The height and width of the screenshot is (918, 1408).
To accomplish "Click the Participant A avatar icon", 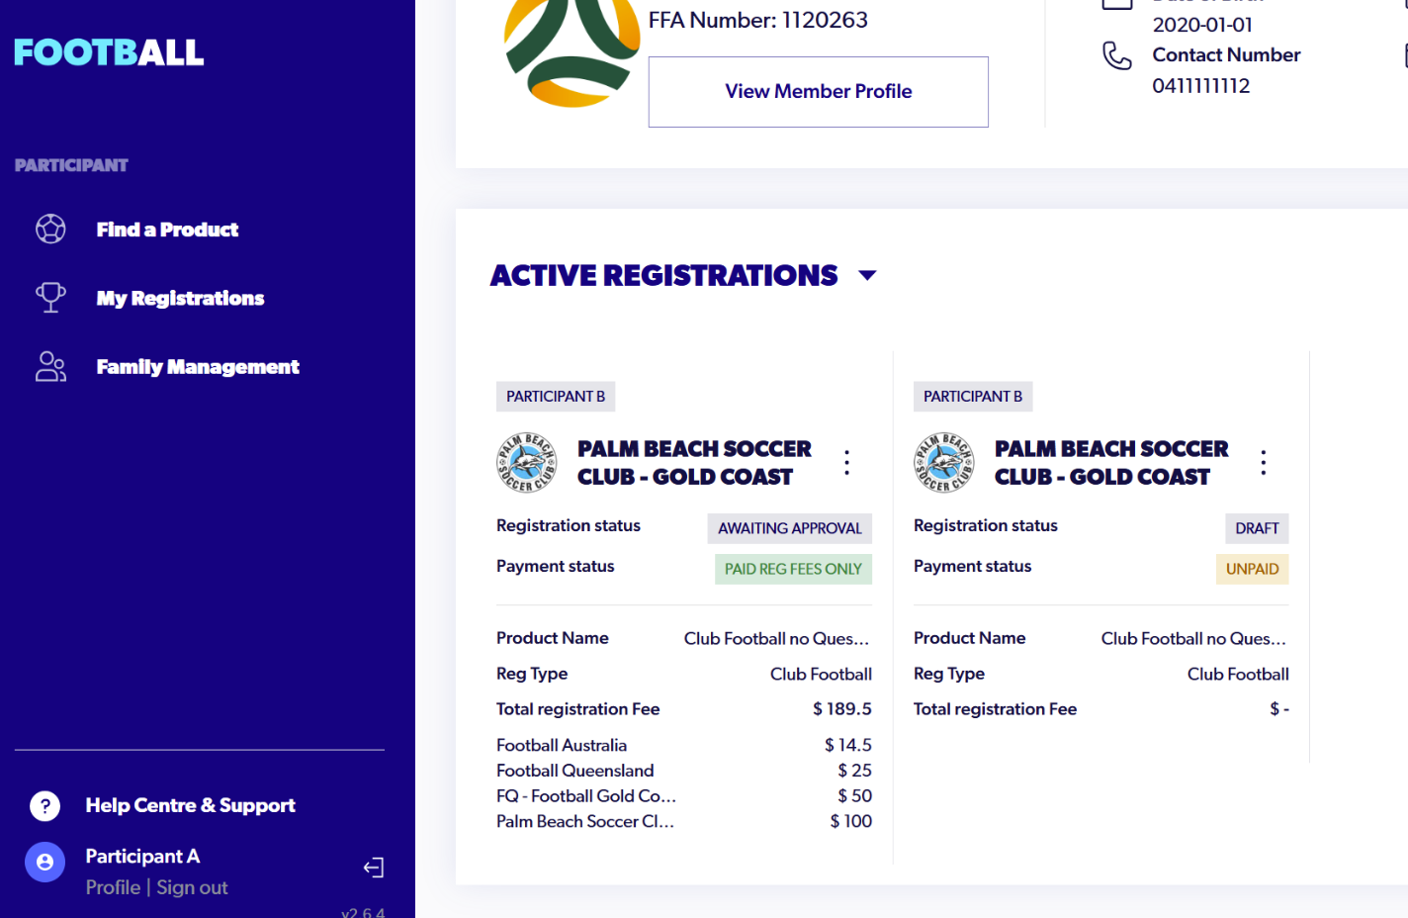I will 44,862.
